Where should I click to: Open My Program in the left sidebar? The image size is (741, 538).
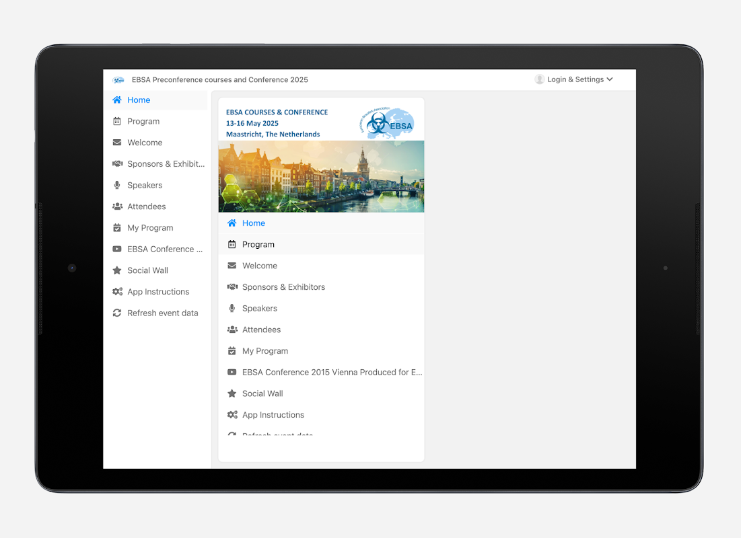155,228
